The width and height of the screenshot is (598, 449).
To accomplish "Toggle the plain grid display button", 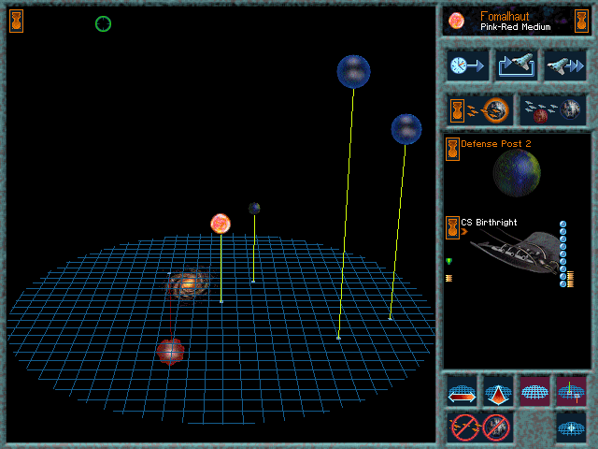I will [534, 392].
